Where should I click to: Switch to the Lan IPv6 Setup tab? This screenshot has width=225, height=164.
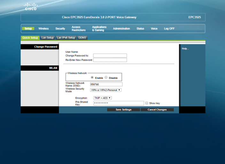coord(66,38)
